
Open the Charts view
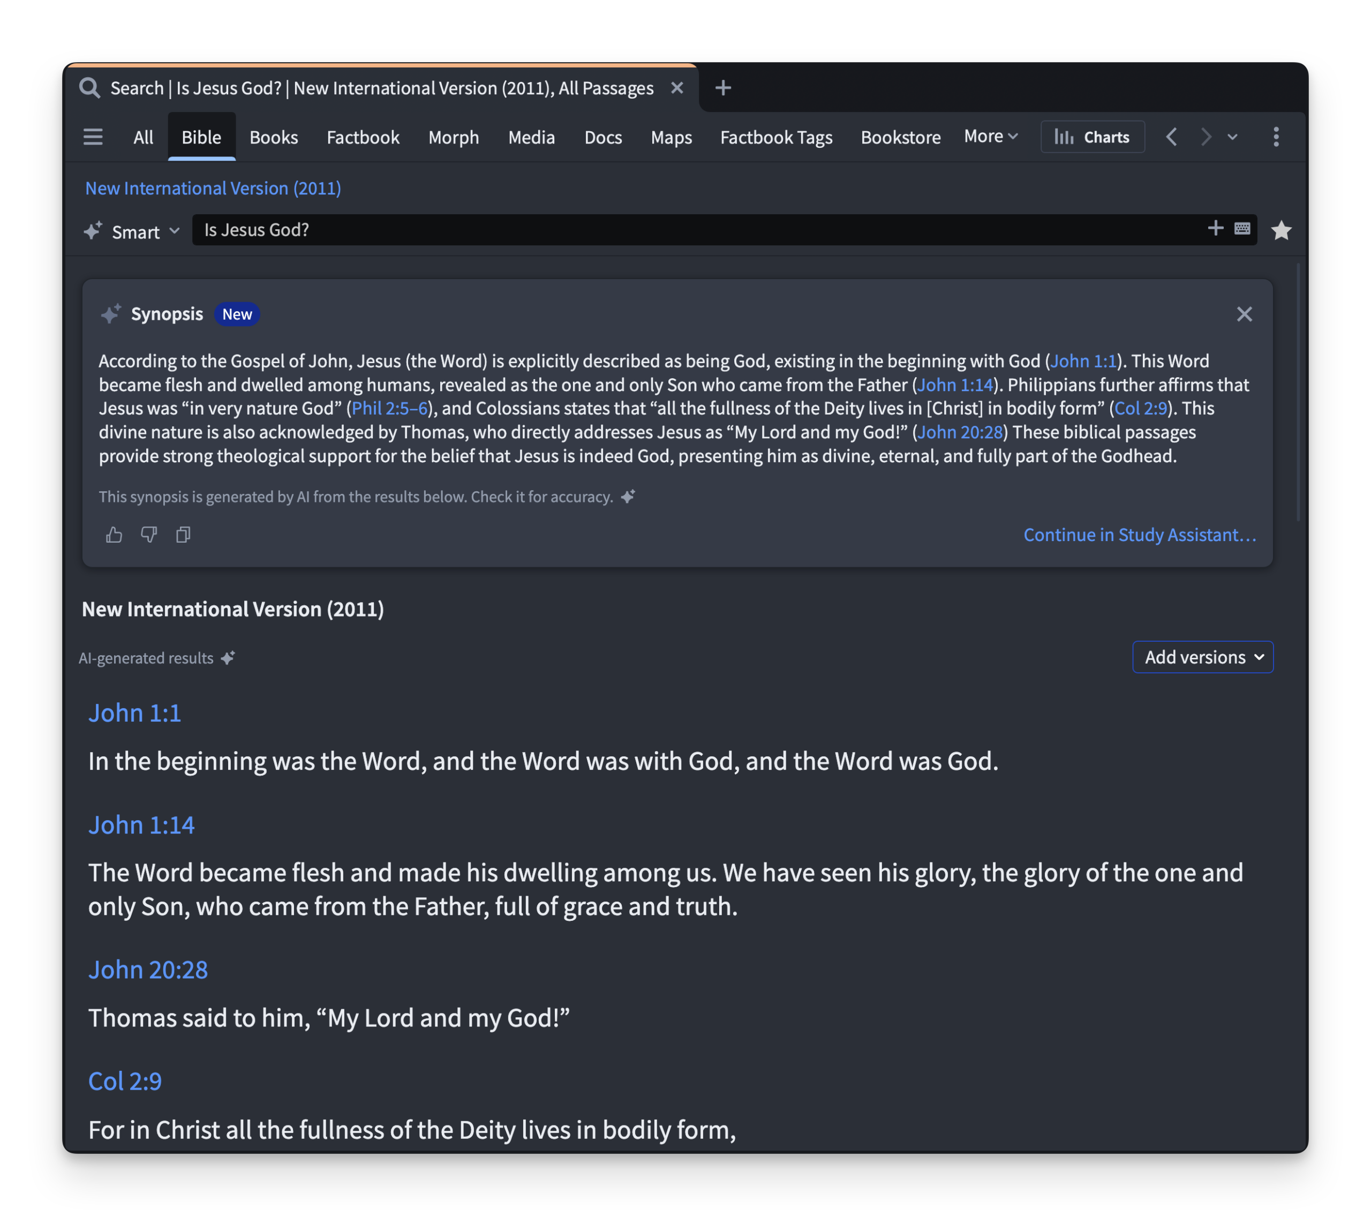(x=1092, y=137)
